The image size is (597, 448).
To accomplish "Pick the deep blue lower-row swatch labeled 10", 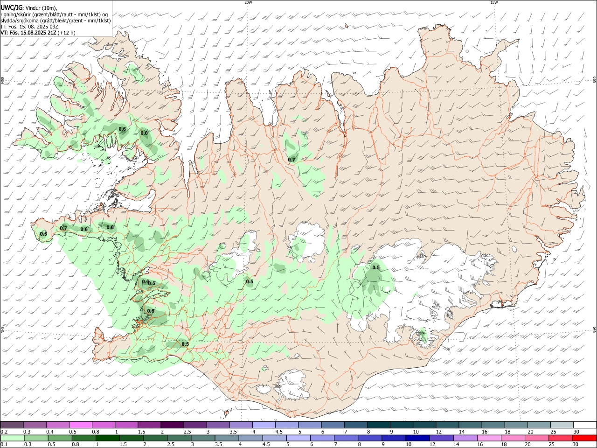I will (417, 438).
